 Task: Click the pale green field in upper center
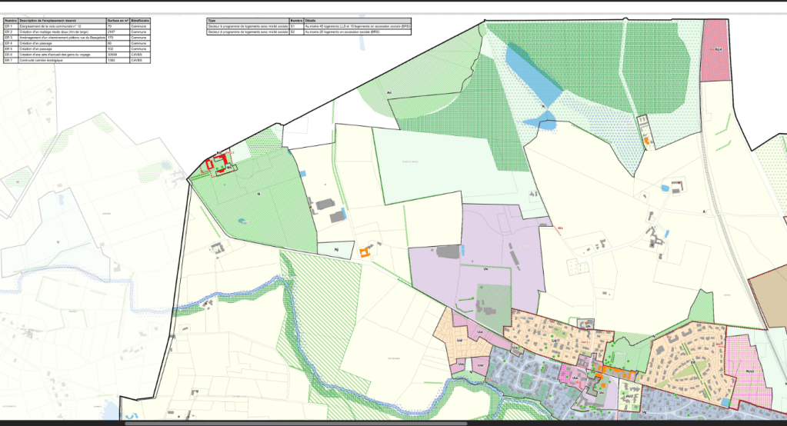point(431,165)
